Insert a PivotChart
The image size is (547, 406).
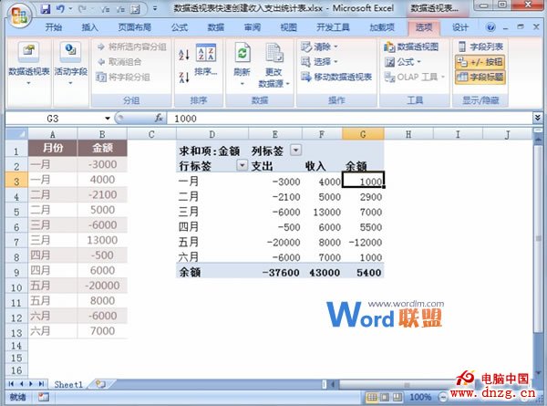411,47
